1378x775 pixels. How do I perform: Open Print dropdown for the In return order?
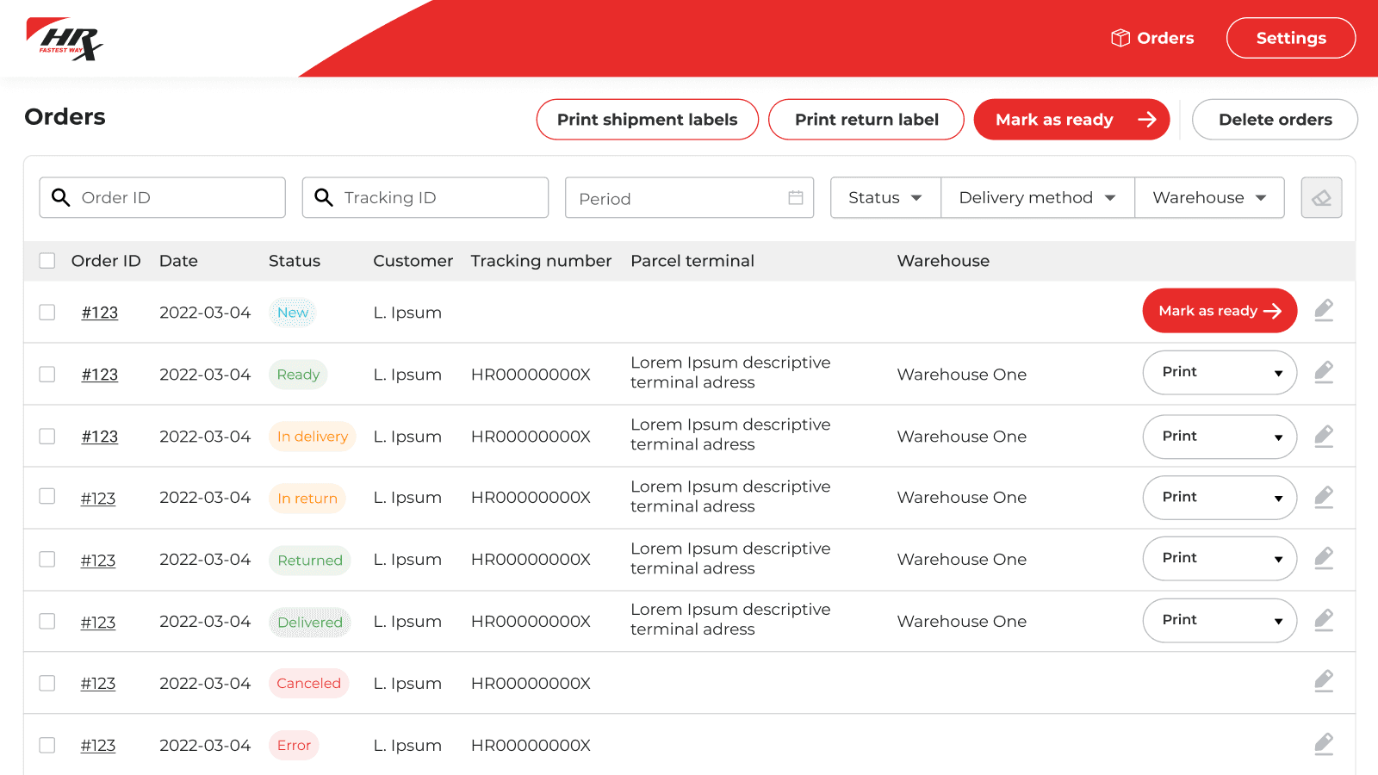click(x=1219, y=498)
